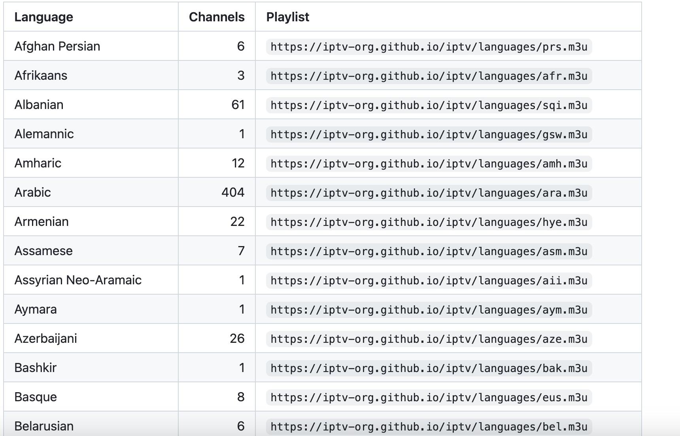Click Afghan Persian channel count 6

tap(241, 46)
